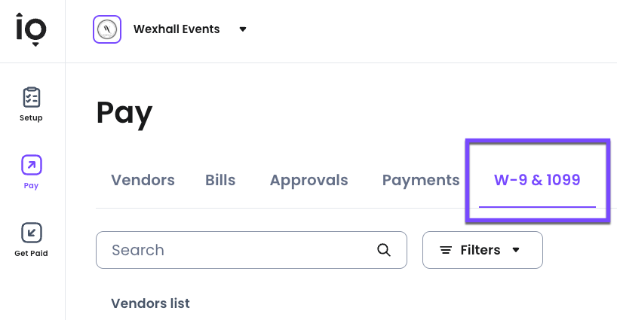Click the Wexhall Events company avatar
This screenshot has height=320, width=617.
click(x=107, y=30)
